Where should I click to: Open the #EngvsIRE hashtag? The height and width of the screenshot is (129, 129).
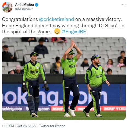click(x=74, y=32)
